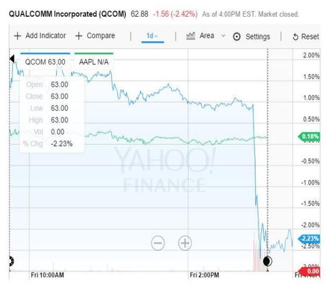The image size is (334, 295).
Task: Click the zoom in plus icon
Action: tap(185, 243)
